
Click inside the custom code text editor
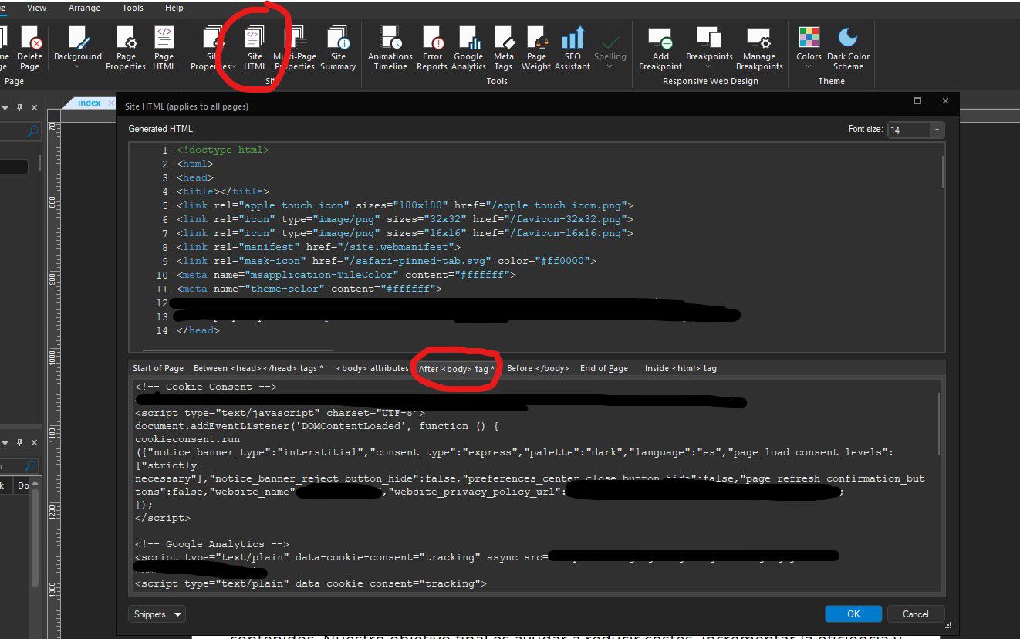coord(535,486)
